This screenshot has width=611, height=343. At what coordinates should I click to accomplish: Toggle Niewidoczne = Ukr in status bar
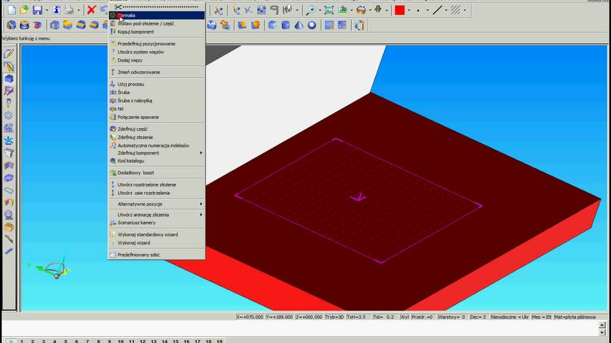(x=509, y=317)
